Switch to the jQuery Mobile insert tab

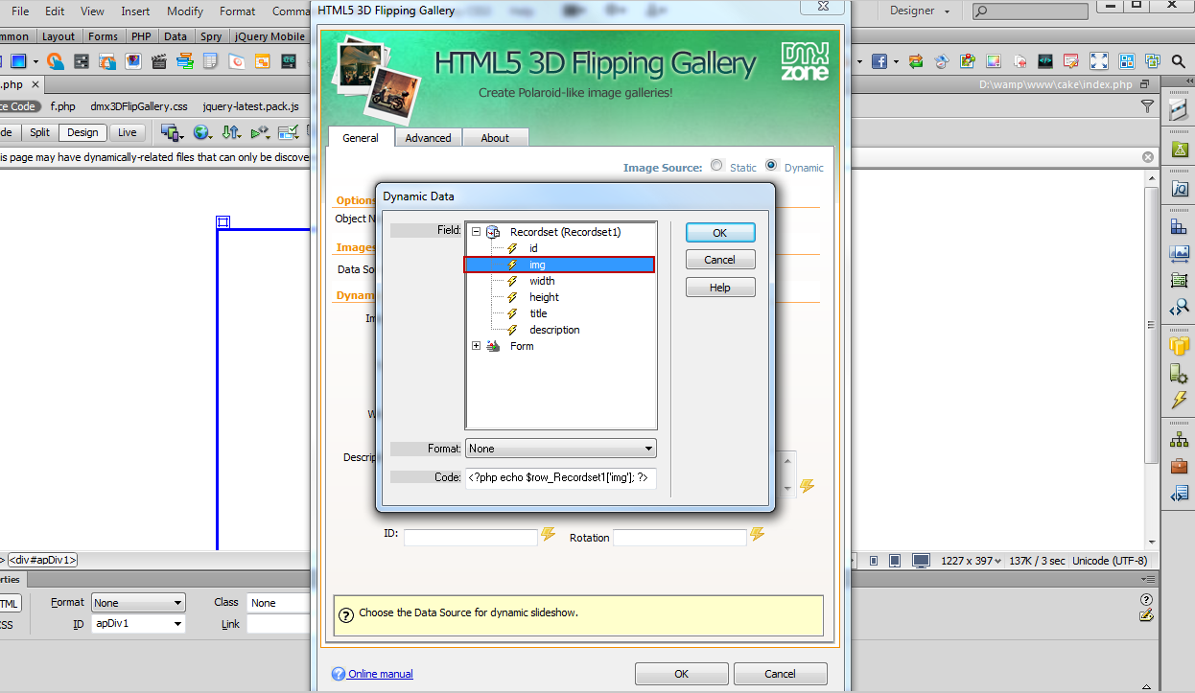pyautogui.click(x=269, y=36)
